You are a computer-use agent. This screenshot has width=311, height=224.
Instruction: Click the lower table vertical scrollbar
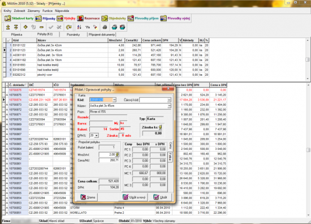308,150
